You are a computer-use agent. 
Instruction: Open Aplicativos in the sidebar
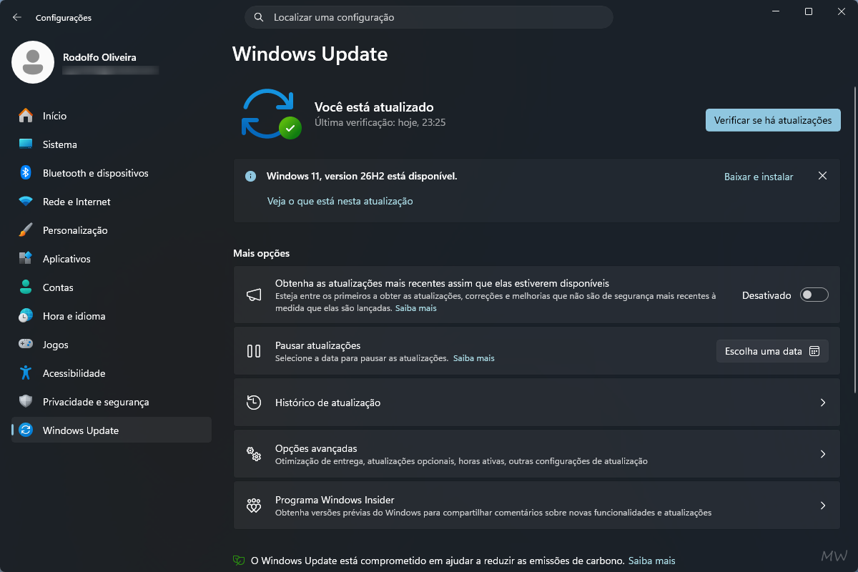pos(112,259)
